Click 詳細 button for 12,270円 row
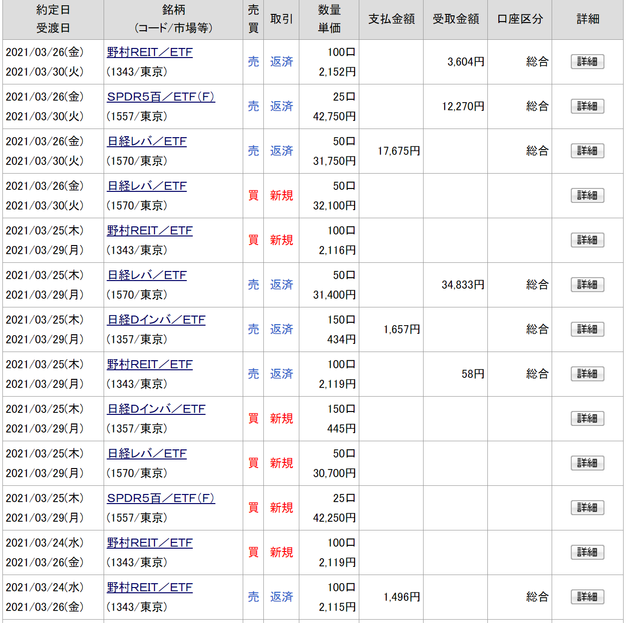 (587, 106)
